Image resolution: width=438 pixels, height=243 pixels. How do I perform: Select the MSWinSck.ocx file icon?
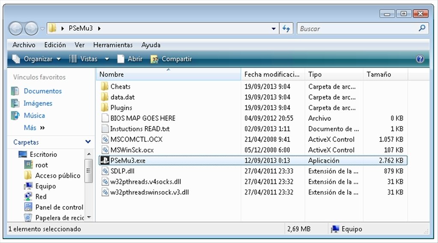105,150
